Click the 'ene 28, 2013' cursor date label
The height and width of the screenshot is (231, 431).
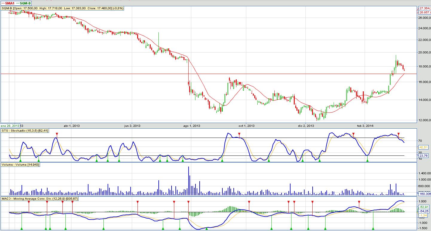pos(10,126)
